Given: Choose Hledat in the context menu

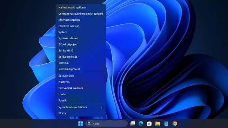Looking at the screenshot, I should tap(81, 94).
